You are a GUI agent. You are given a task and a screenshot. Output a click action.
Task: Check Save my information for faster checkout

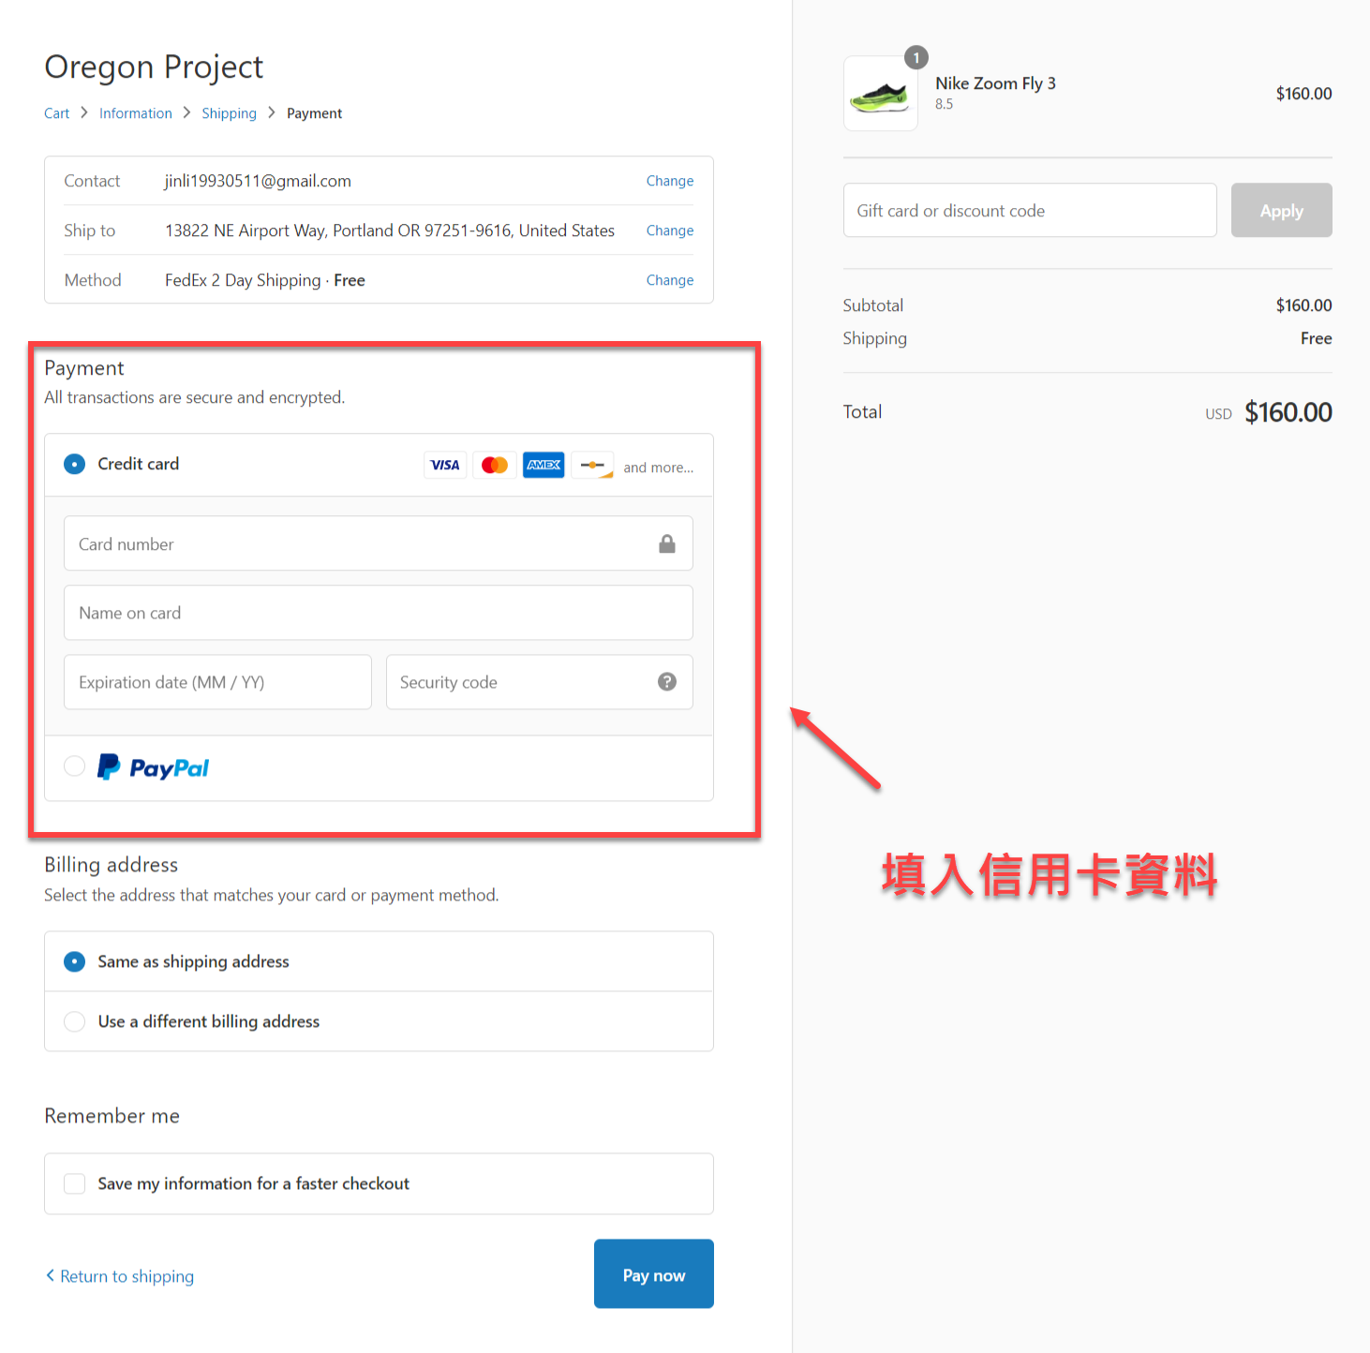[75, 1183]
